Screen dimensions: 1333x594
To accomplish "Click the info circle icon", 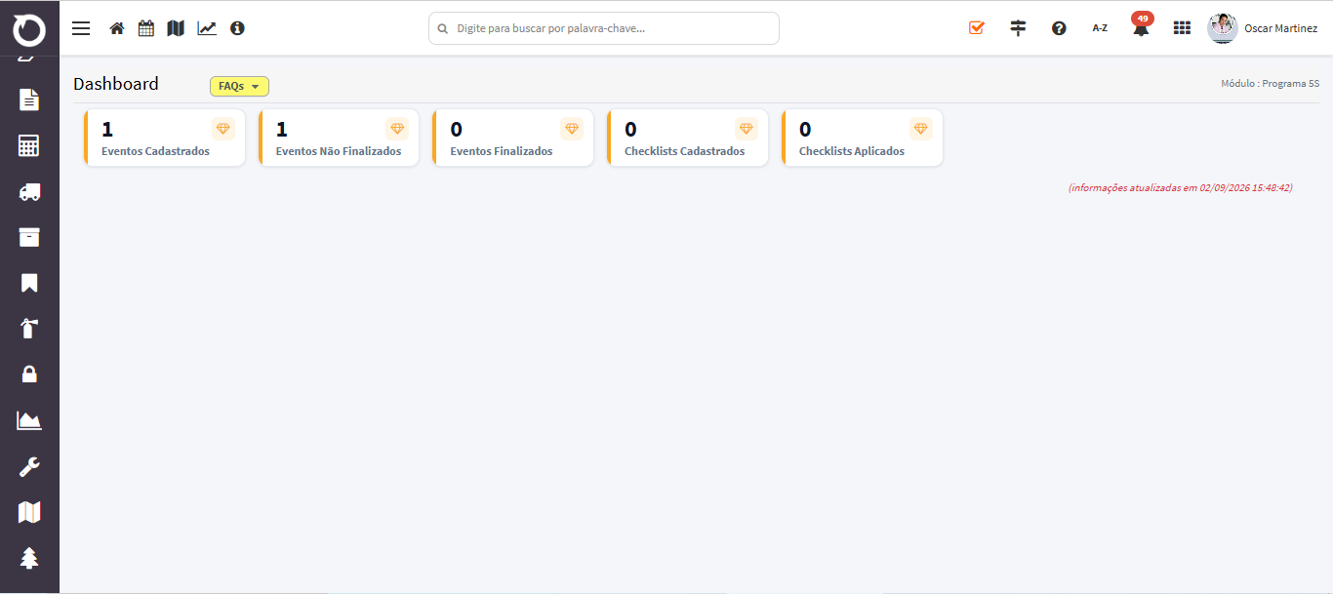I will 237,28.
